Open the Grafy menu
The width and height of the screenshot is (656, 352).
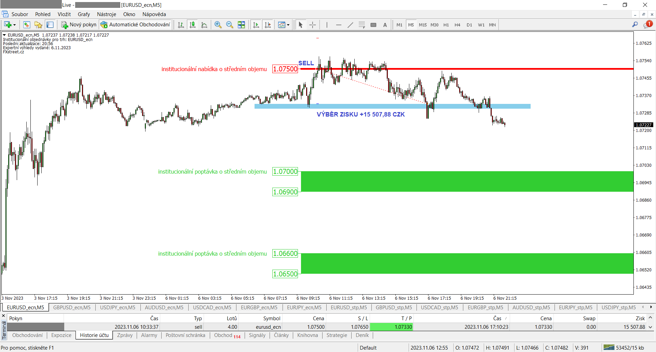point(84,14)
